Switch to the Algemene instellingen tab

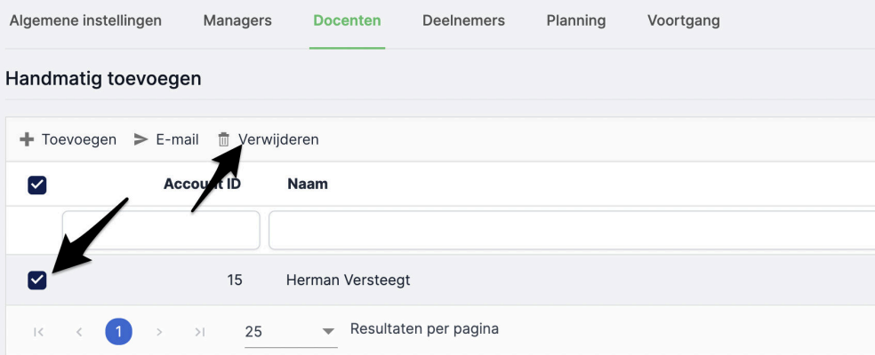pos(85,20)
